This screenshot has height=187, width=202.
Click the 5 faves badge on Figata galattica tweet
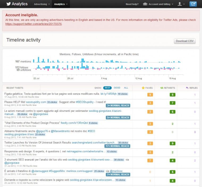tap(150, 95)
